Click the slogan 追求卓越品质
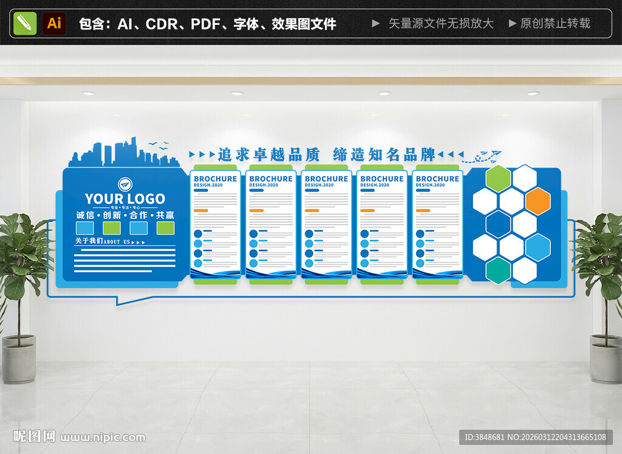Screen dimensions: 622x454 point(268,155)
